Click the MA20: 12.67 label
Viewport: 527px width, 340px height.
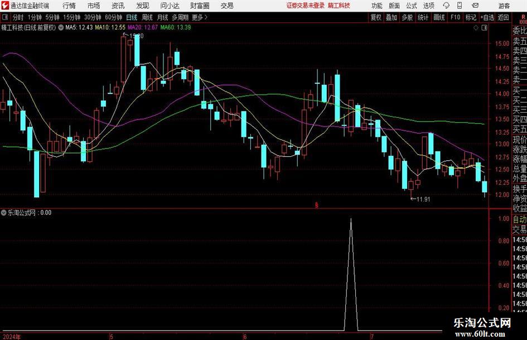point(143,27)
